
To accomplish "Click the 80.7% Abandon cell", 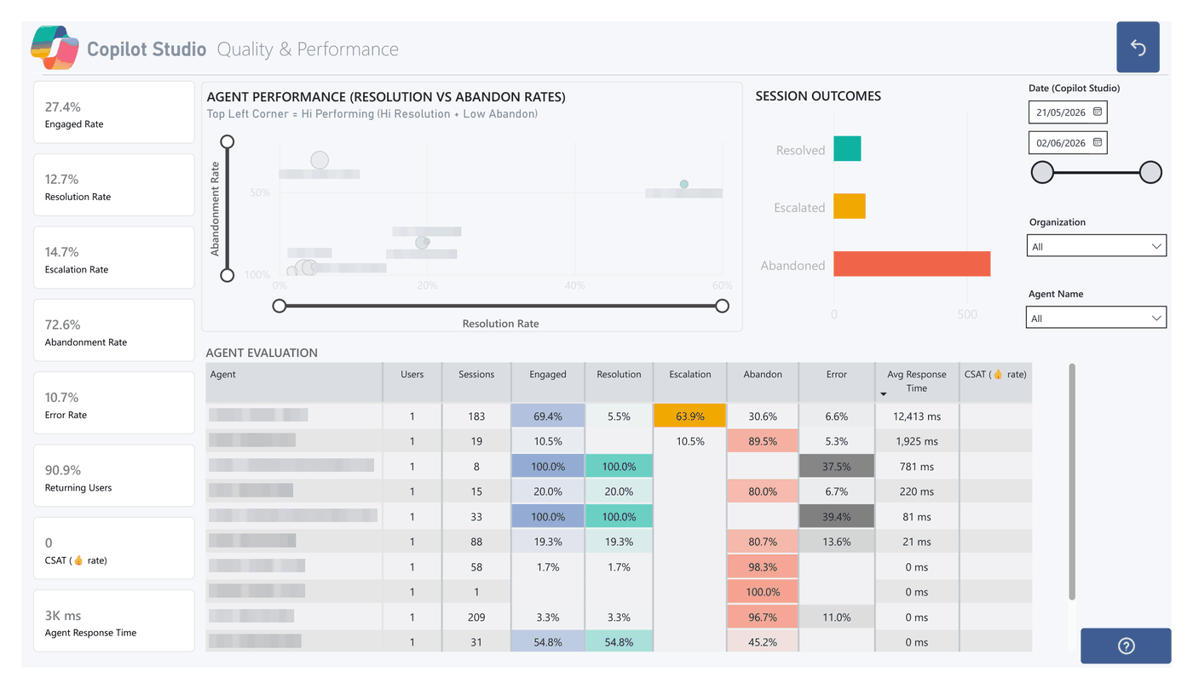I will (x=763, y=542).
